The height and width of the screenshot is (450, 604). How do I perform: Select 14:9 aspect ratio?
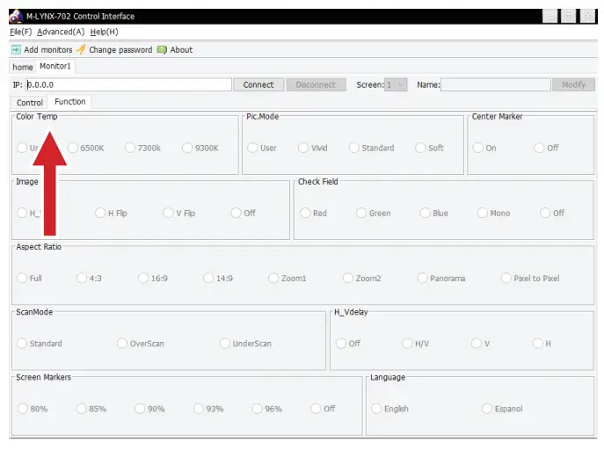tap(218, 278)
